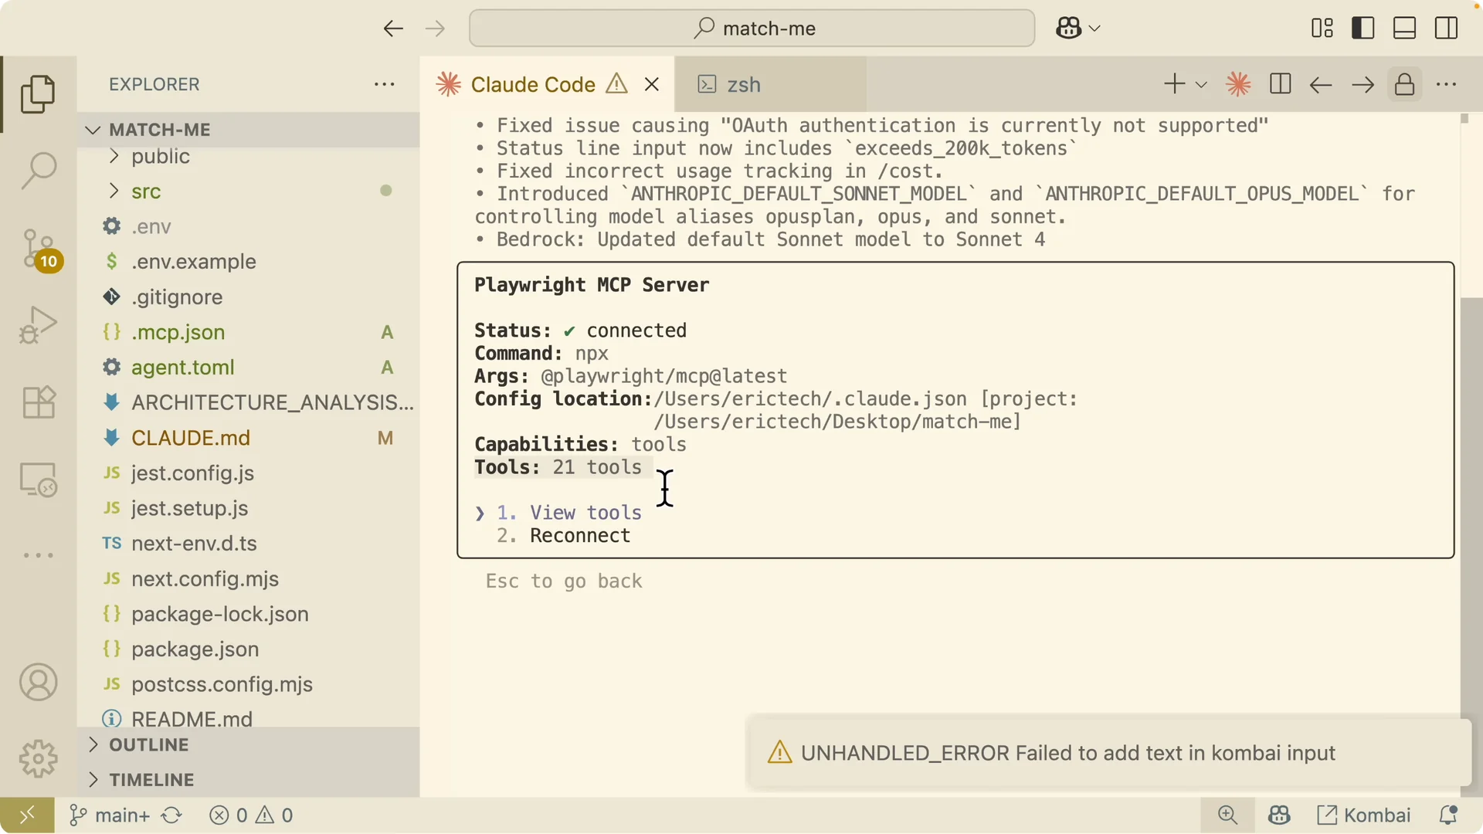Open the Search view in activity bar
1483x834 pixels.
38,171
